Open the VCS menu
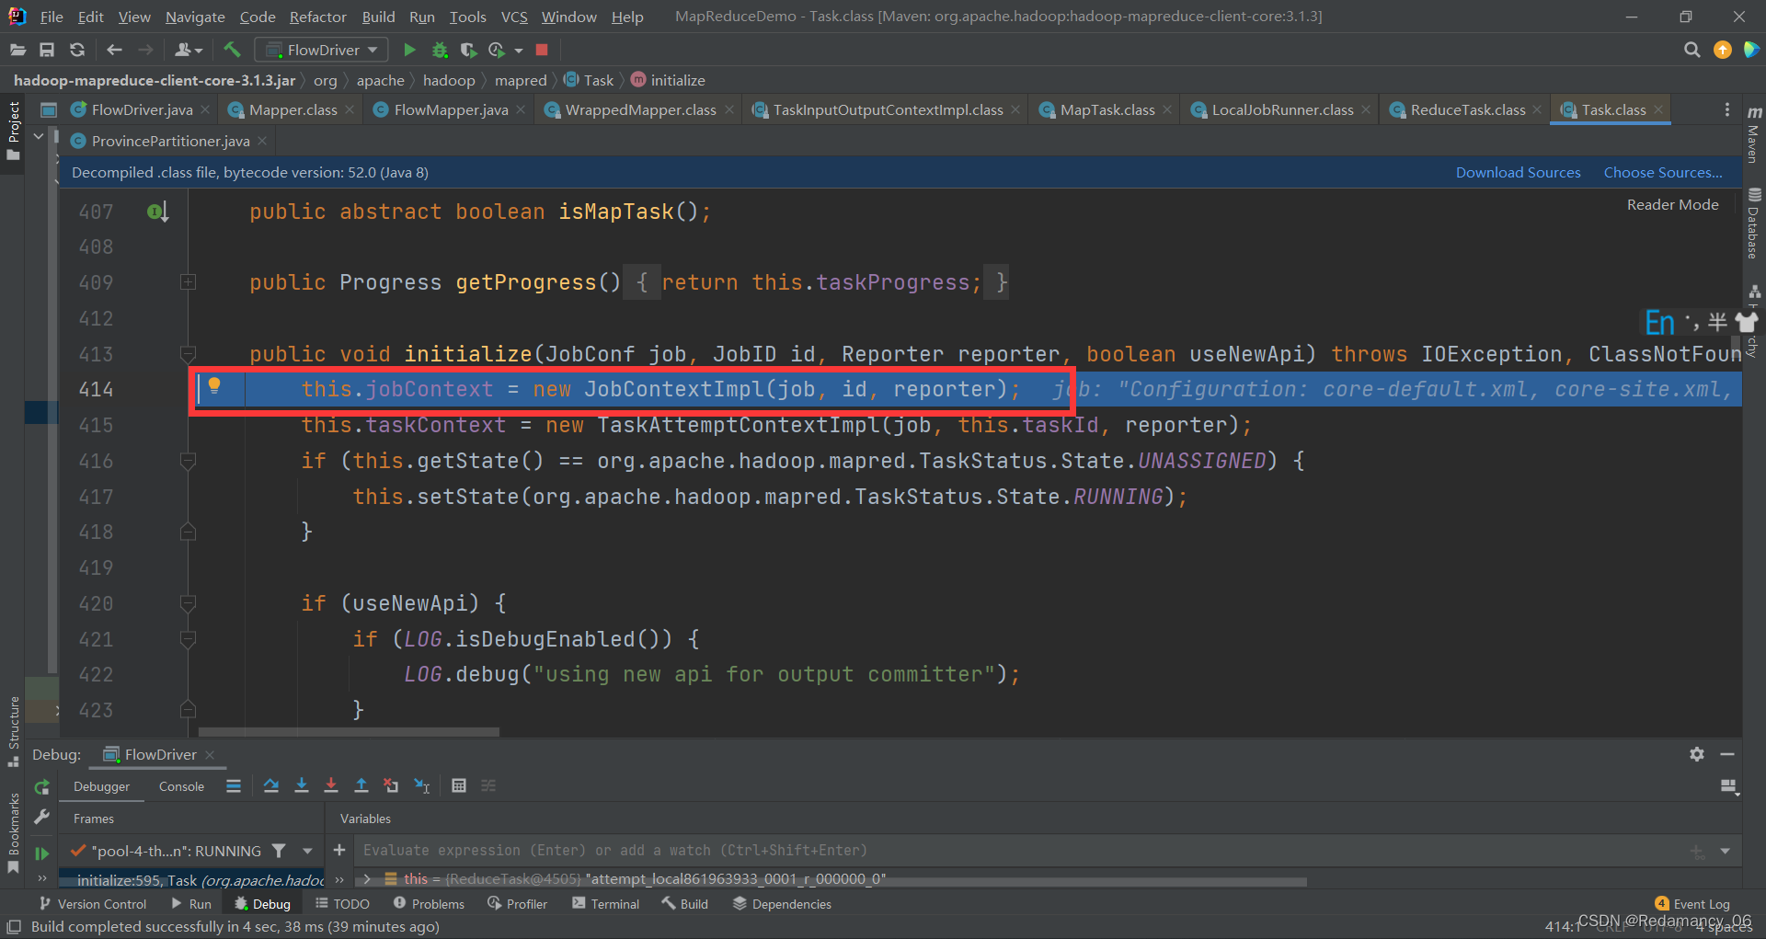The width and height of the screenshot is (1766, 939). point(514,17)
